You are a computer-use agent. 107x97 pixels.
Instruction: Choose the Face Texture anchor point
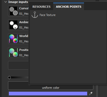(48, 15)
